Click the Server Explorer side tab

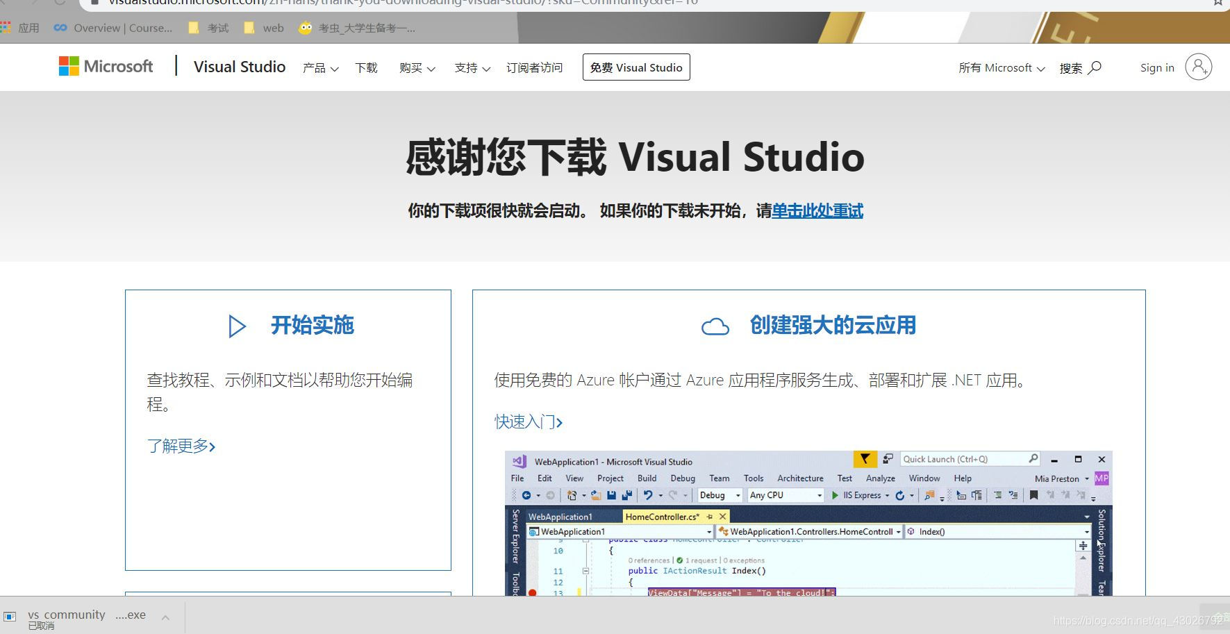(515, 535)
